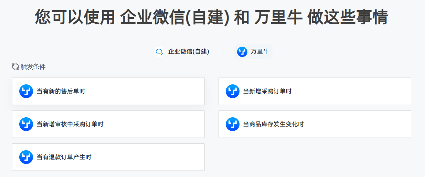Click the refresh arrows icon beside 触发条件

coord(15,67)
